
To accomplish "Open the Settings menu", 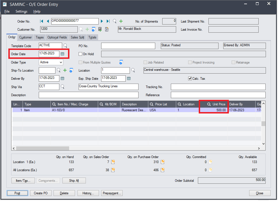I will coord(21,11).
